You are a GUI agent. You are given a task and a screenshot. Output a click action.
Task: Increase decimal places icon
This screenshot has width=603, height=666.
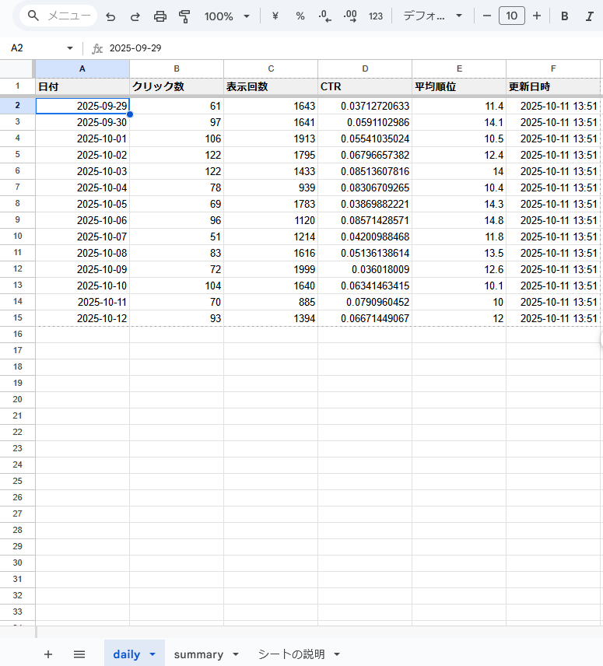tap(350, 16)
